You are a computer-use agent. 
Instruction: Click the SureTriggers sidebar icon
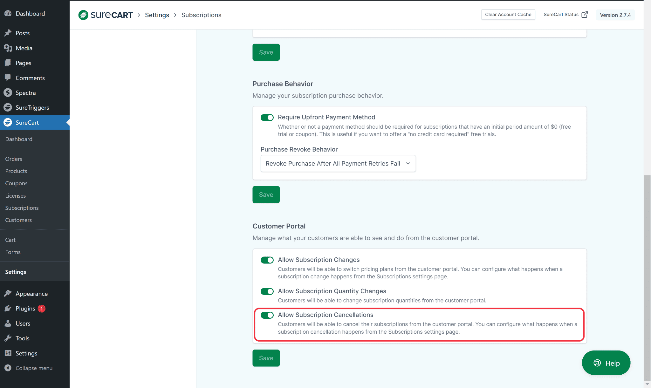point(8,107)
